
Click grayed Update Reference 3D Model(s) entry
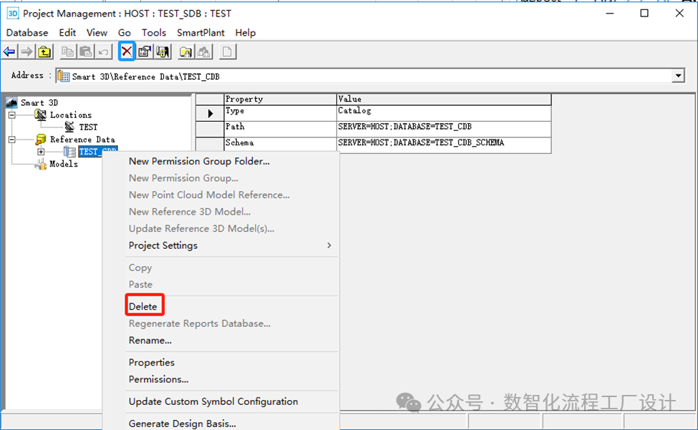201,229
